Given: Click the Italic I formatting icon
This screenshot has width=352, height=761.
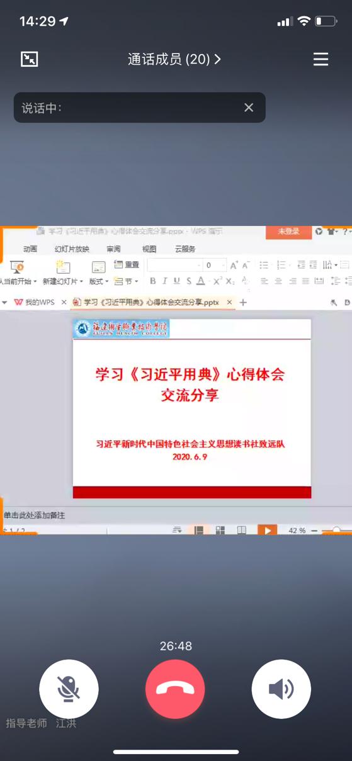Looking at the screenshot, I should (x=165, y=281).
